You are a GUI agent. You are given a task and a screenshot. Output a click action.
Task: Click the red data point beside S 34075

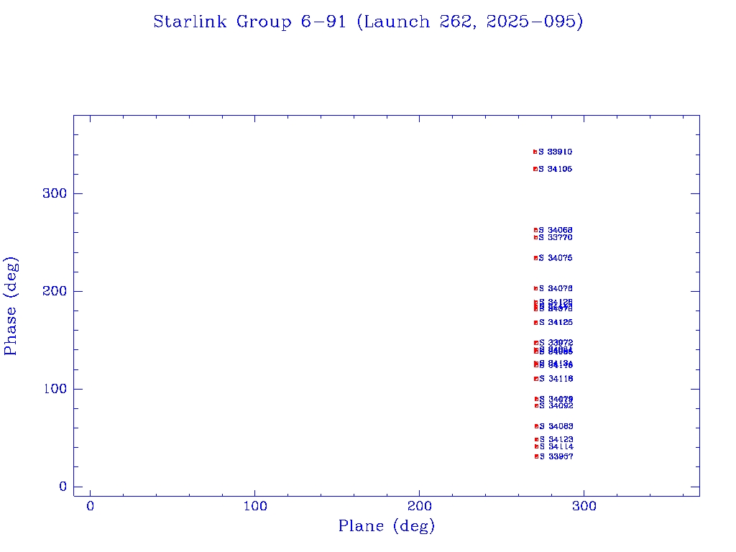click(535, 258)
